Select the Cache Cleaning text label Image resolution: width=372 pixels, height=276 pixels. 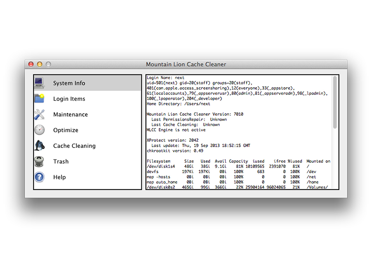[74, 146]
